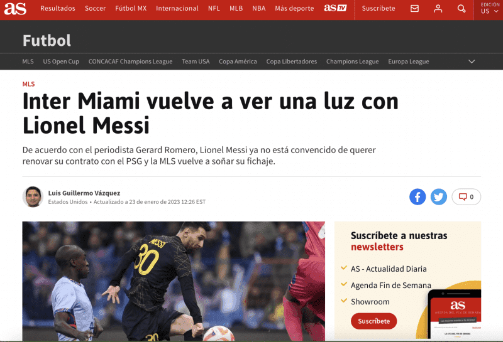Open the Champions League tab
The width and height of the screenshot is (503, 342).
pos(352,61)
